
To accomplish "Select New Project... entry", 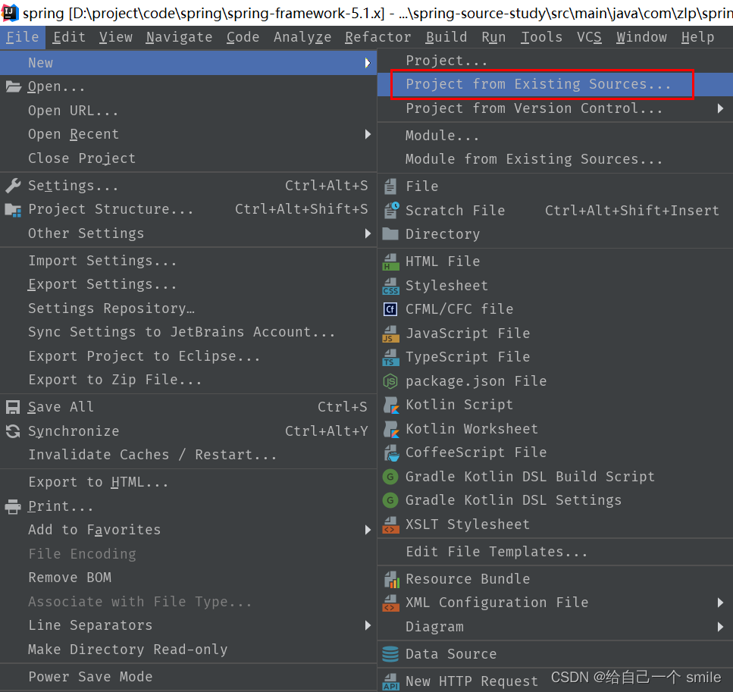I will tap(555, 61).
